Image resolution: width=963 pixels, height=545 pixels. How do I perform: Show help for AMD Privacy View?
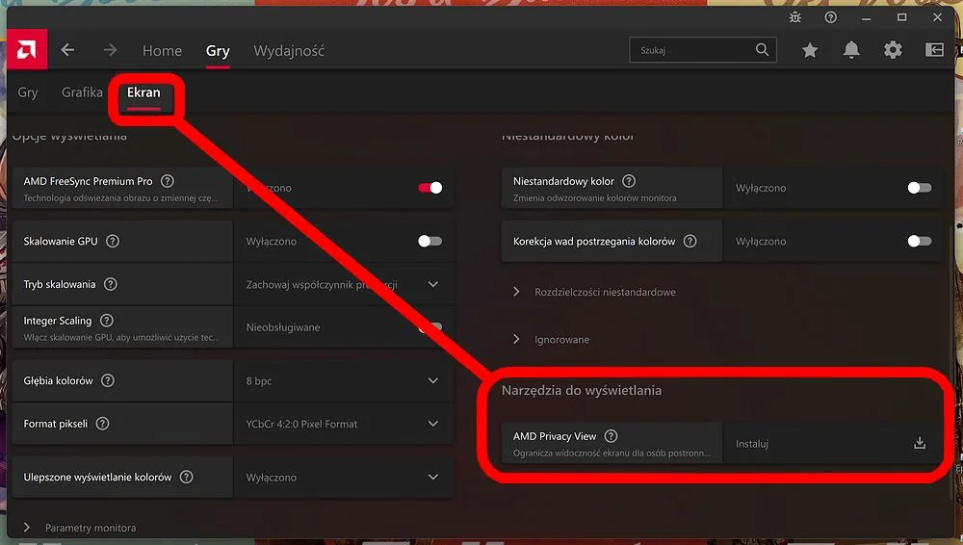[611, 435]
